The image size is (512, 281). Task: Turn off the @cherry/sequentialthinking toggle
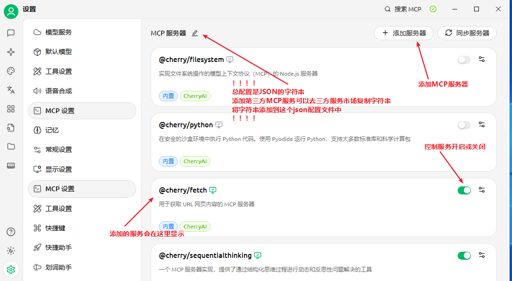pos(464,255)
